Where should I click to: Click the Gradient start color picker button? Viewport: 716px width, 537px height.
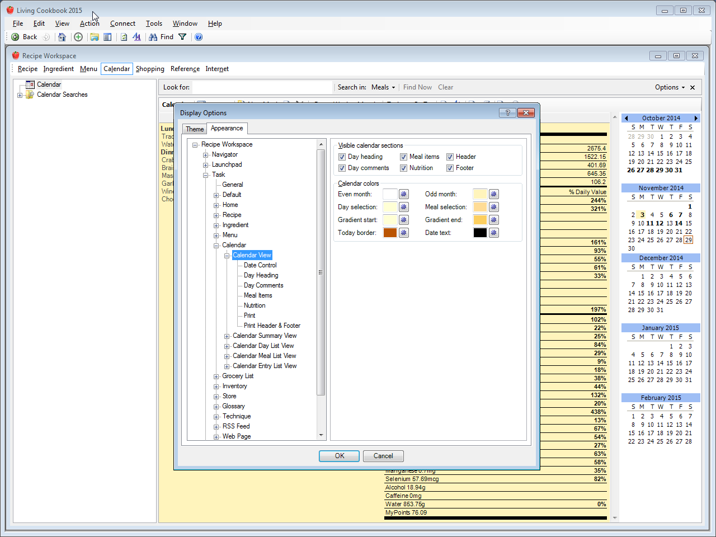pos(404,220)
